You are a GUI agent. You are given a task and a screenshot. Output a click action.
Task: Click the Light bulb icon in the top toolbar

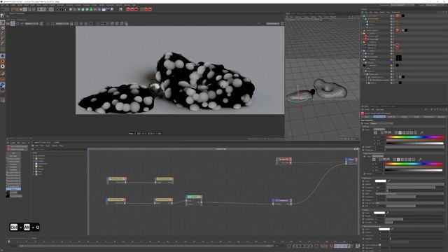pyautogui.click(x=112, y=9)
